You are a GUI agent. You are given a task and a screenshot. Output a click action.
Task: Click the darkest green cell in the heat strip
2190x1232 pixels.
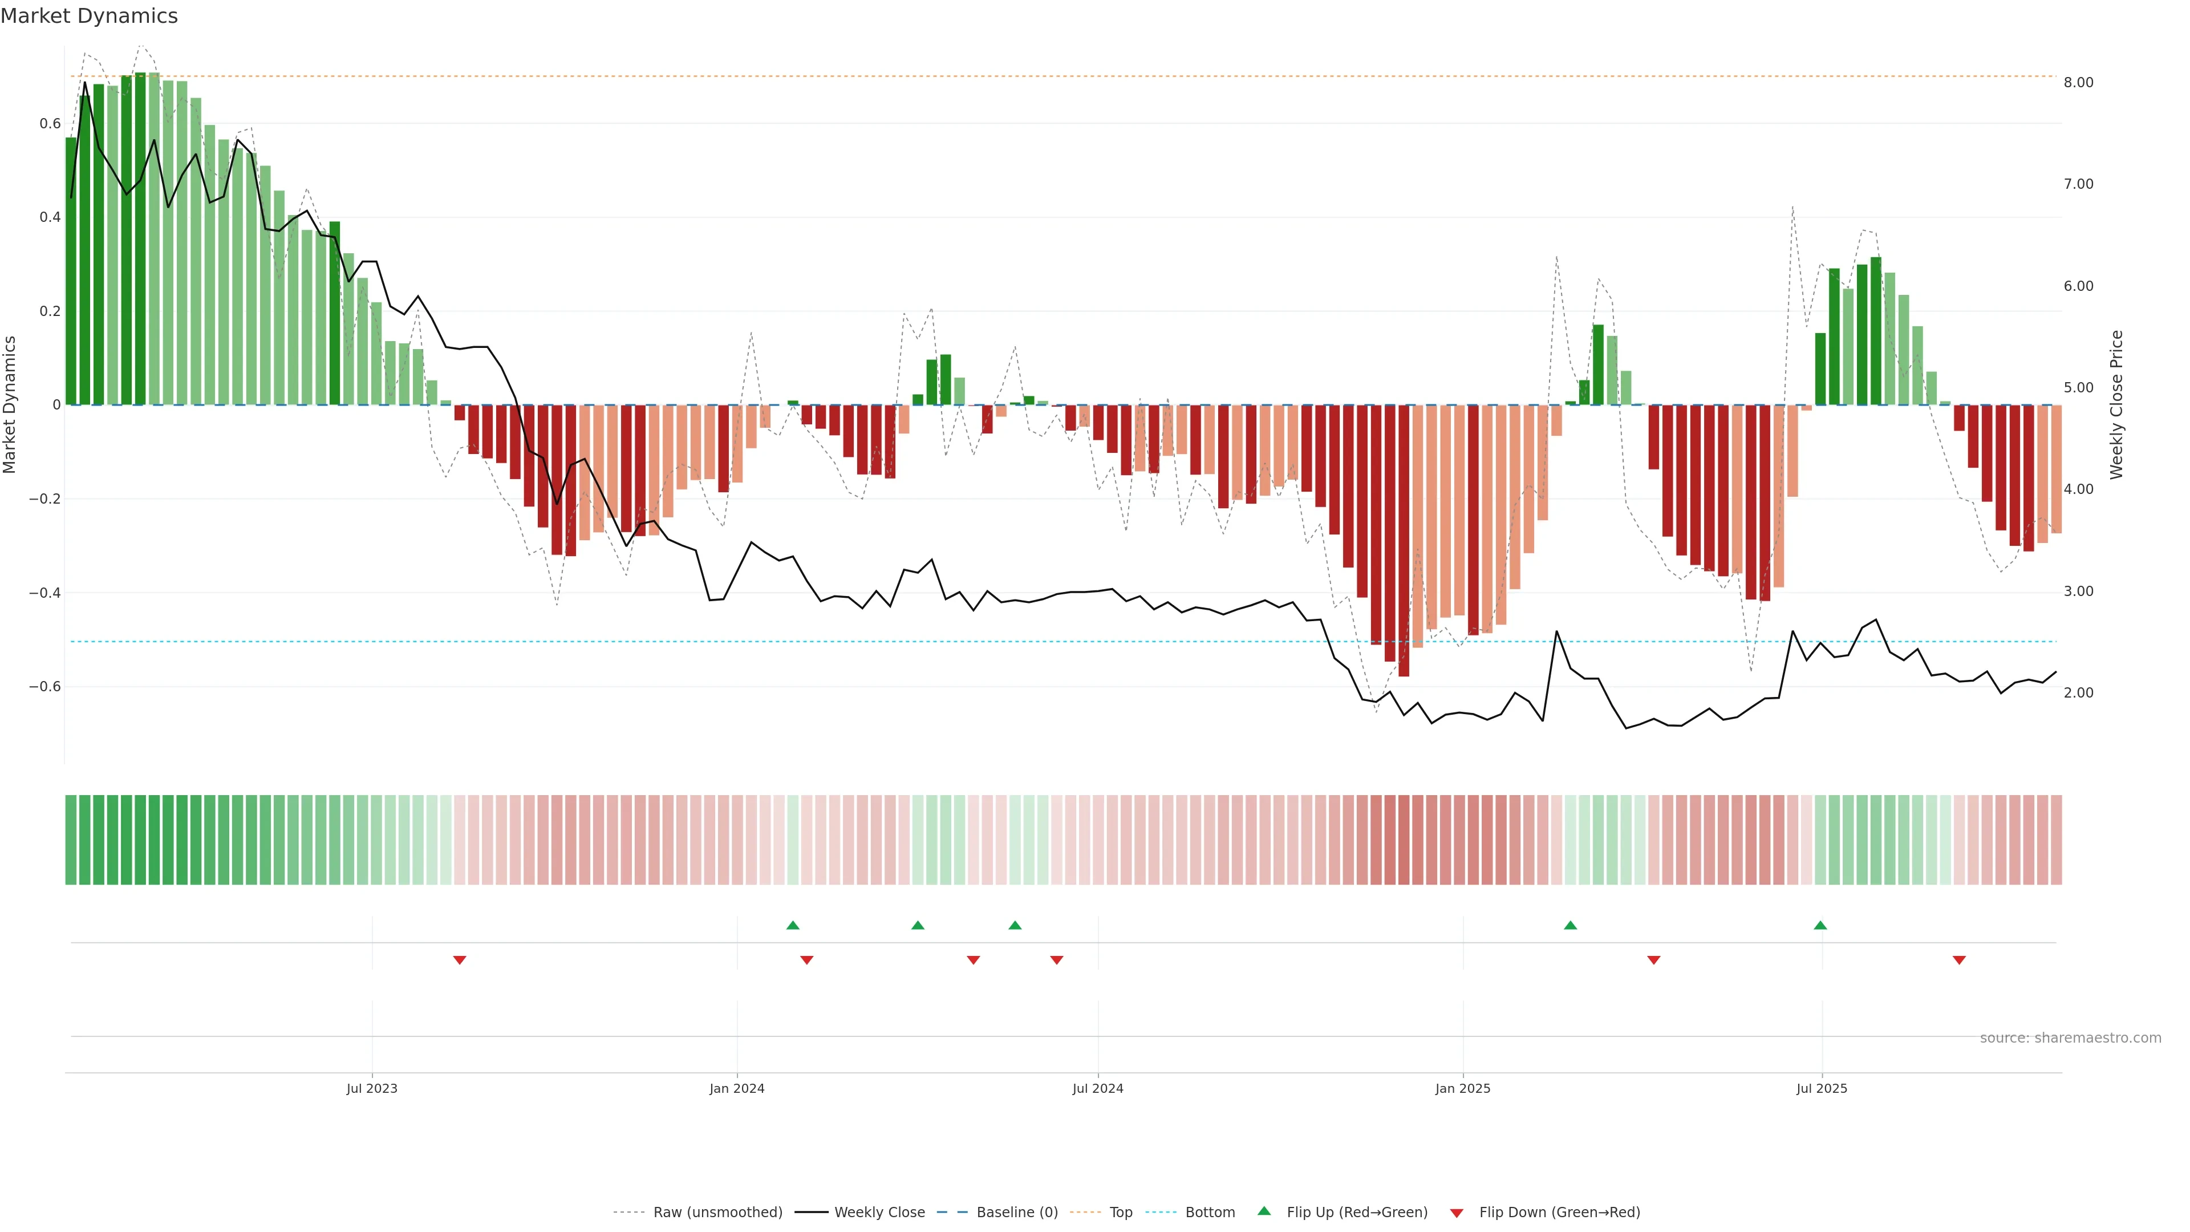140,840
